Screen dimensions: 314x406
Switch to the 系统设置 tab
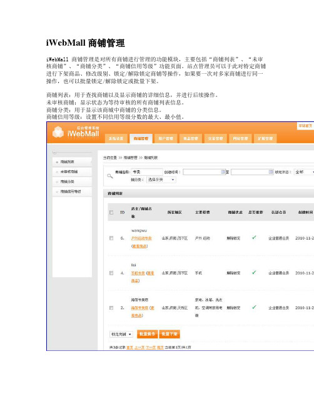(116, 138)
